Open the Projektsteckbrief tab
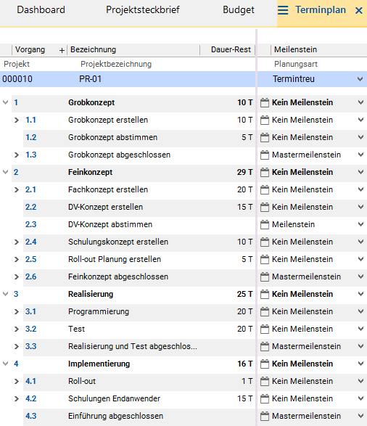The width and height of the screenshot is (367, 426). pos(143,10)
